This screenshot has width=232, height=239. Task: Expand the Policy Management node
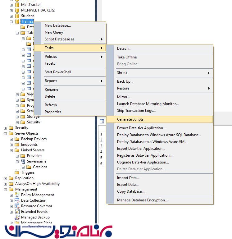point(11,195)
